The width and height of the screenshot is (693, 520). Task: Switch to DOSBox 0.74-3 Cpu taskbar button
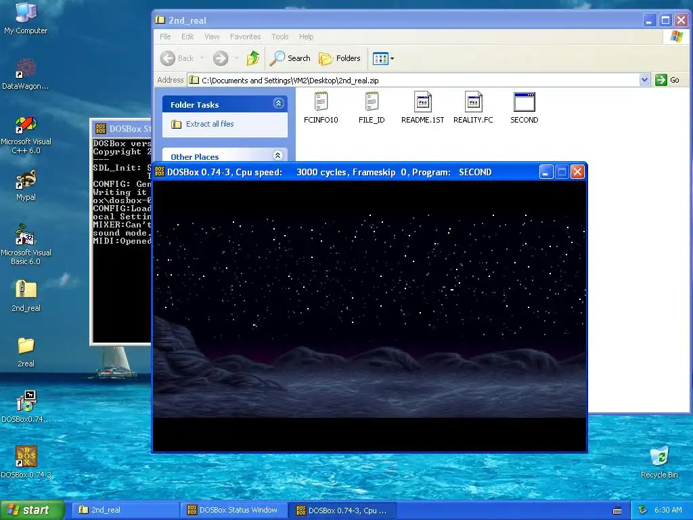[342, 511]
